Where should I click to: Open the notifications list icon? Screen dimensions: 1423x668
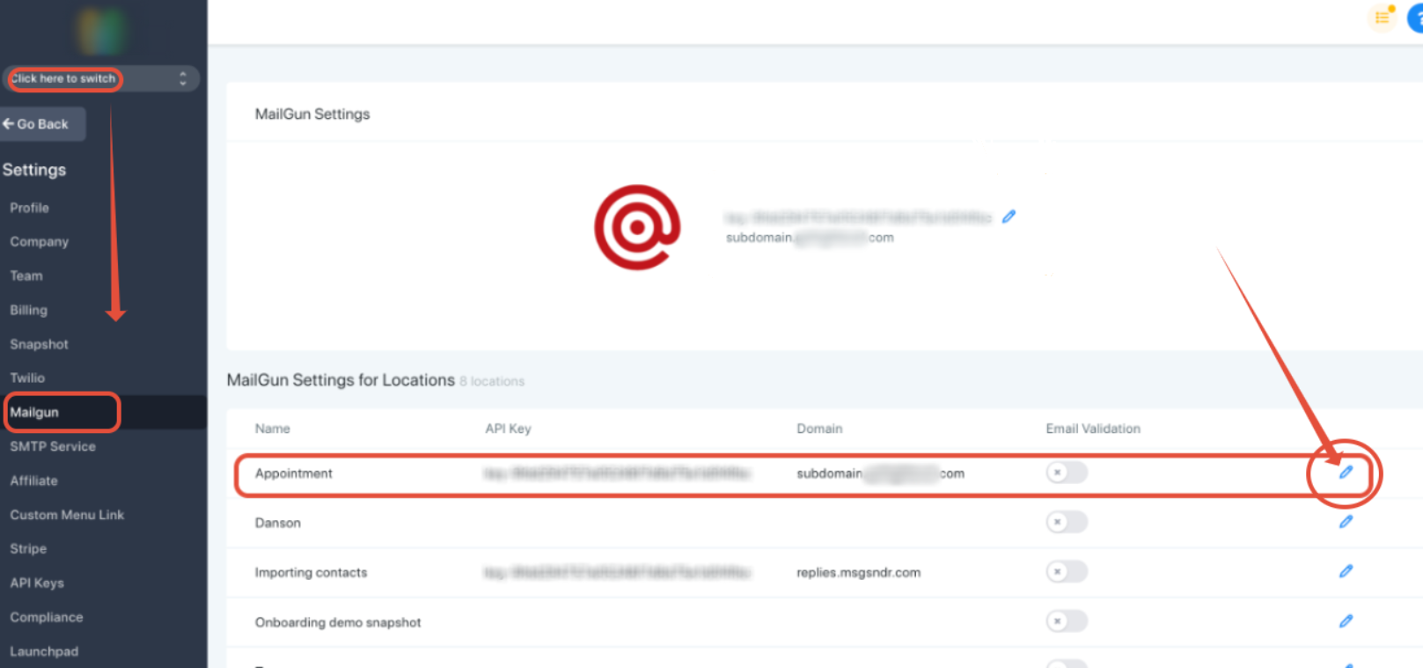[1383, 17]
